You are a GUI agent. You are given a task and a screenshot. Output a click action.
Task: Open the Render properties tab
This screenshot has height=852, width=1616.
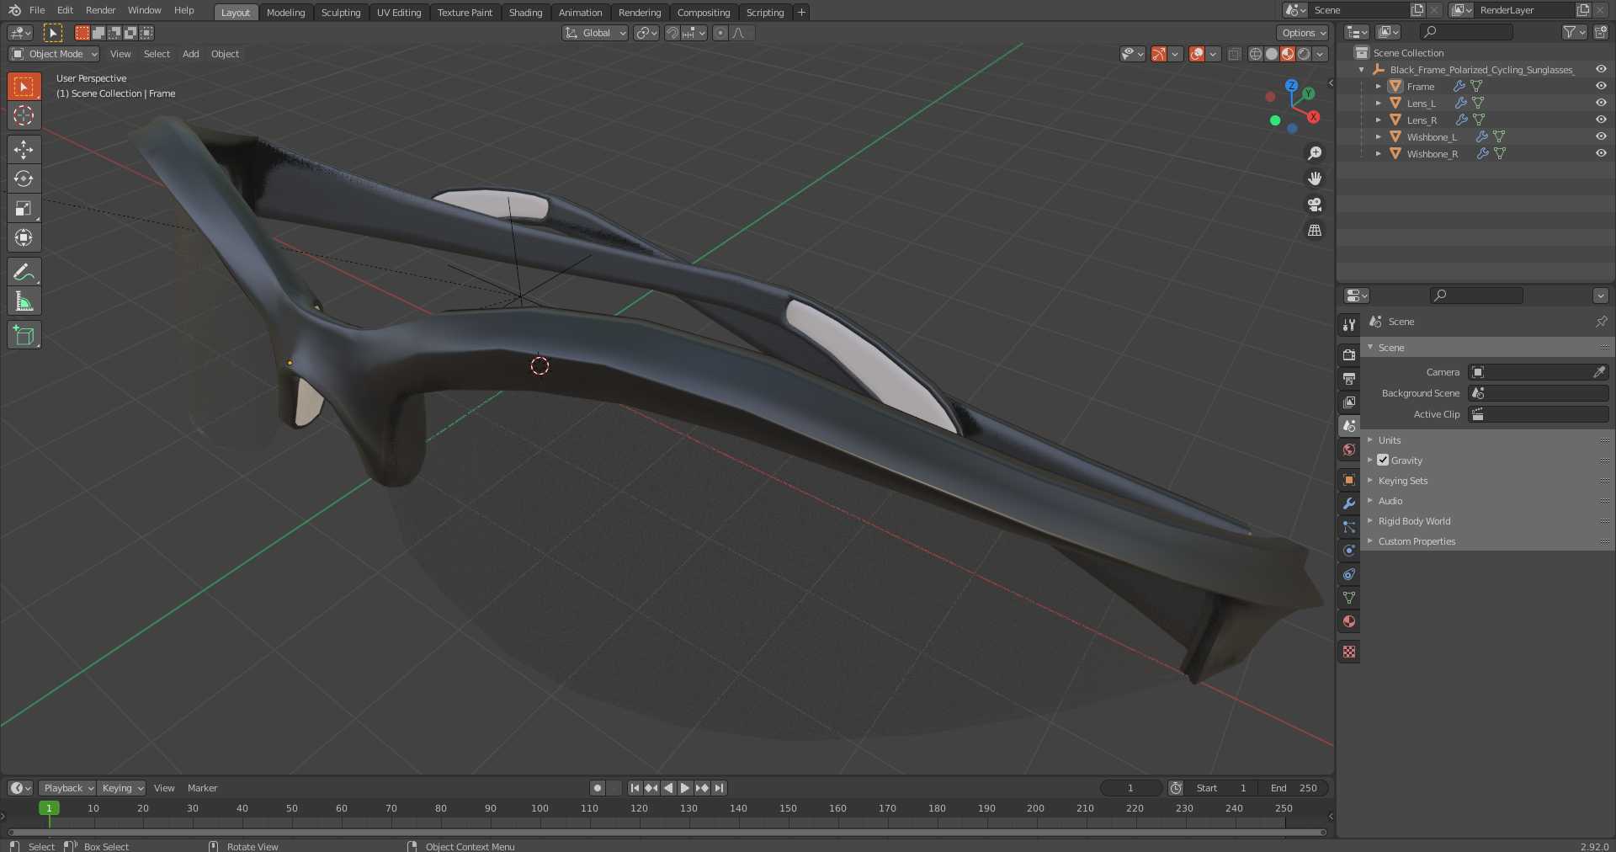click(x=1349, y=354)
